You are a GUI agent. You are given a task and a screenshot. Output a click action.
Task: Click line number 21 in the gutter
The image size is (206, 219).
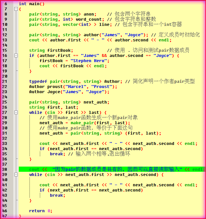tap(5, 82)
